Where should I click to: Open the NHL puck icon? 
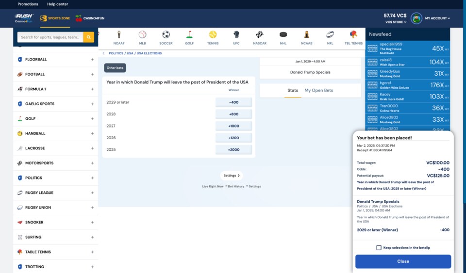point(283,35)
